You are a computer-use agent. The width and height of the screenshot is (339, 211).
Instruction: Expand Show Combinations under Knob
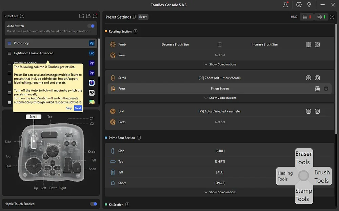coord(220,64)
